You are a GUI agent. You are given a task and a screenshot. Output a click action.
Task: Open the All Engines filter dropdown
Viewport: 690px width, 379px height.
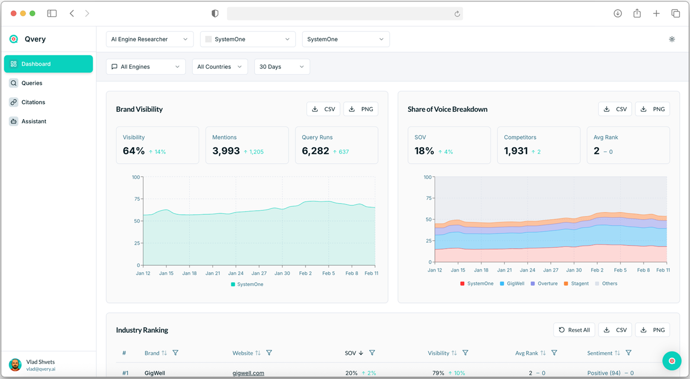146,67
